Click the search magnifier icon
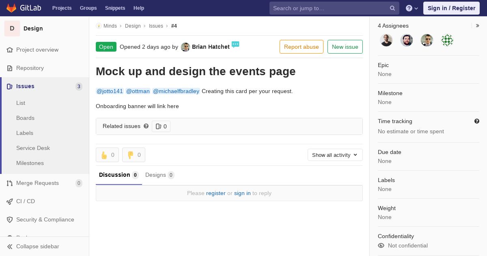The height and width of the screenshot is (256, 487). tap(392, 8)
